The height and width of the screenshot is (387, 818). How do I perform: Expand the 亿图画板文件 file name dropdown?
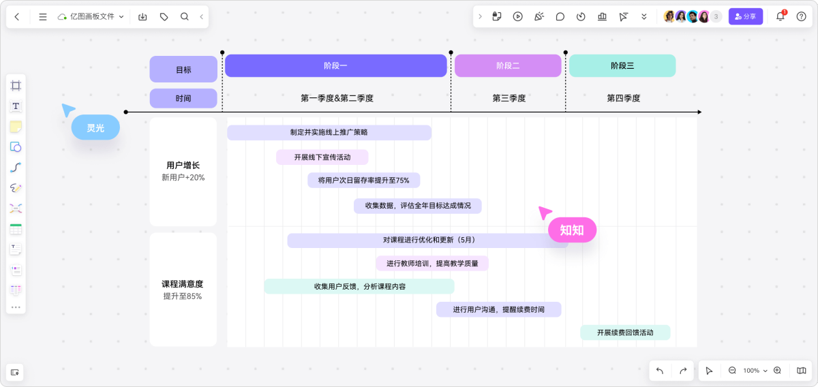click(x=121, y=16)
